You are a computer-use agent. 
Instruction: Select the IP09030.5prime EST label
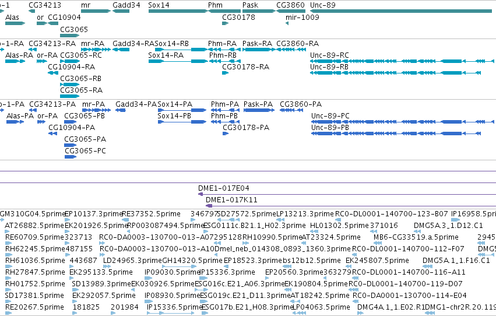(172, 272)
